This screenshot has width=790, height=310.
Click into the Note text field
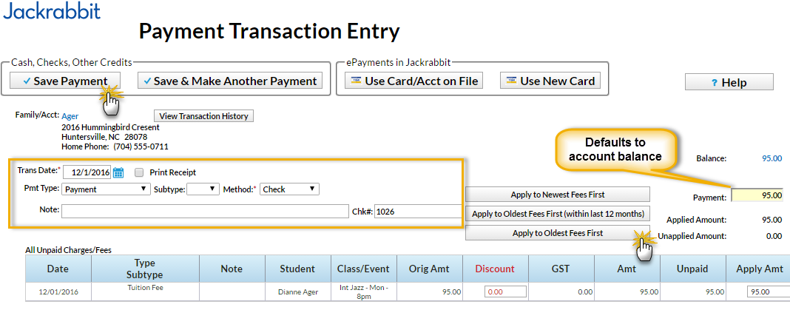205,211
